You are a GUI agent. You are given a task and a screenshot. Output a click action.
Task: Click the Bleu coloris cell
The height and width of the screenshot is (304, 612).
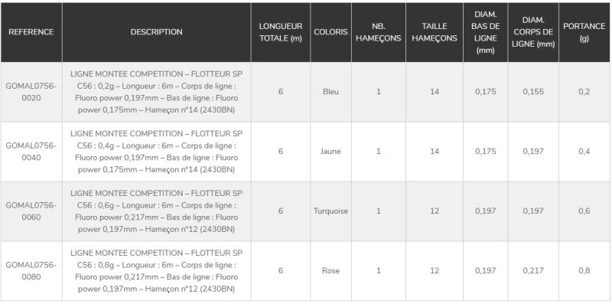coord(331,92)
